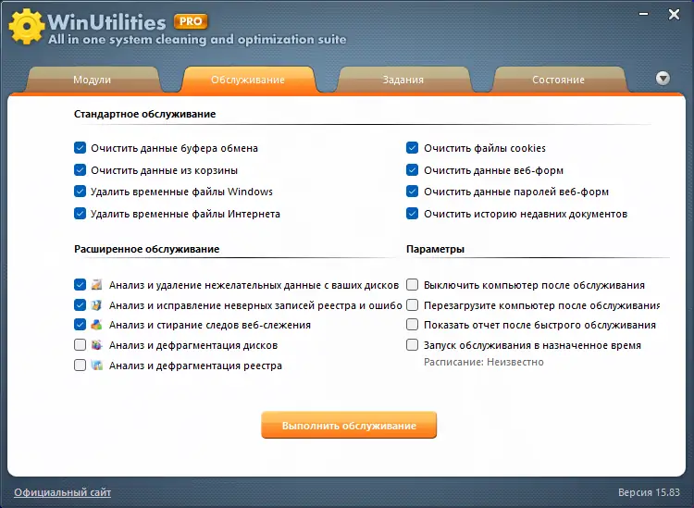The width and height of the screenshot is (694, 508).
Task: Uncheck Очистить историю недавних документов
Action: click(x=412, y=214)
